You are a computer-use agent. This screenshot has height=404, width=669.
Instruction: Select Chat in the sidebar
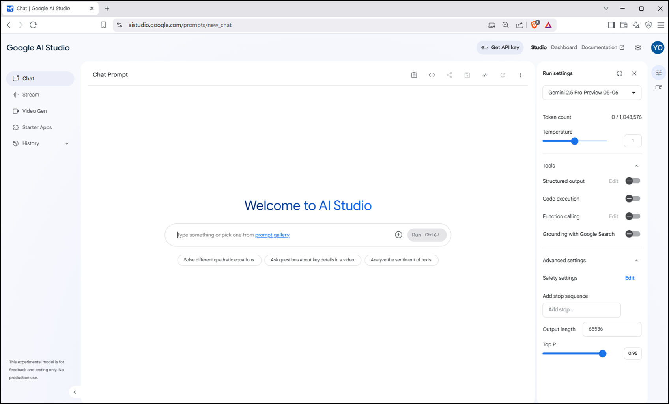[x=40, y=78]
